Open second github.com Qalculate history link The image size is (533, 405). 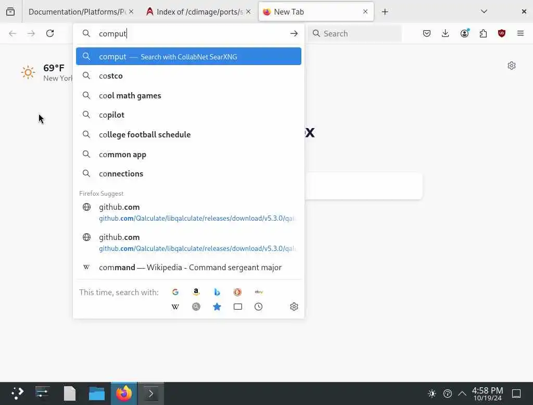[x=188, y=243]
